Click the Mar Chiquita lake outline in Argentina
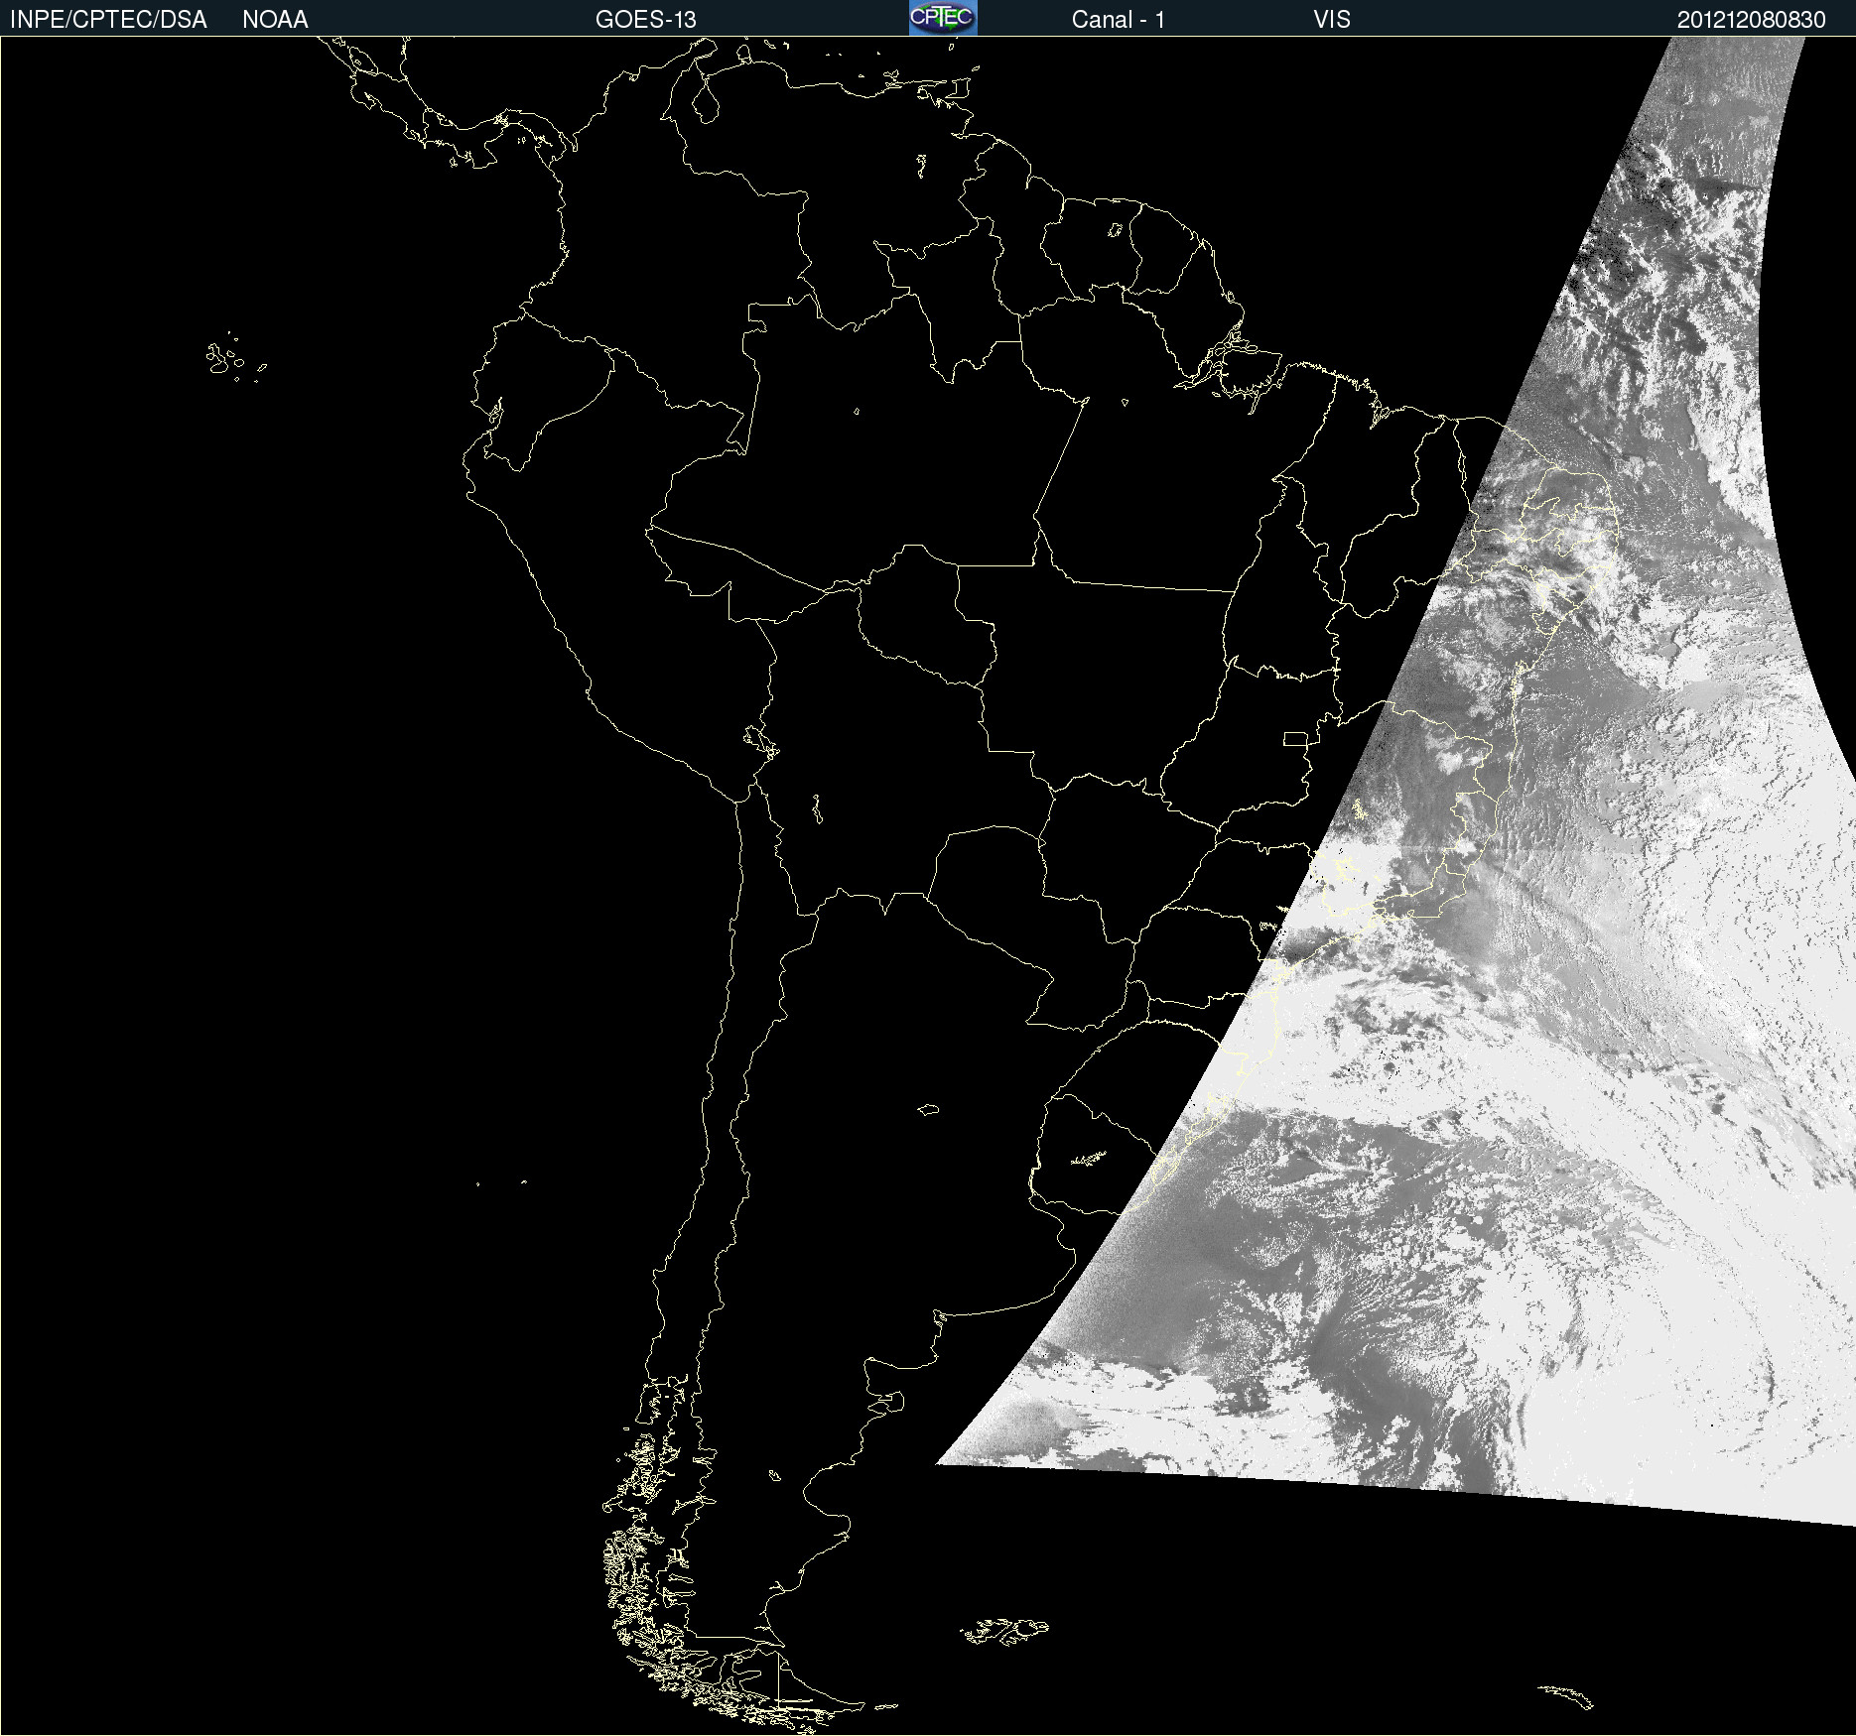The width and height of the screenshot is (1856, 1736). click(928, 1109)
